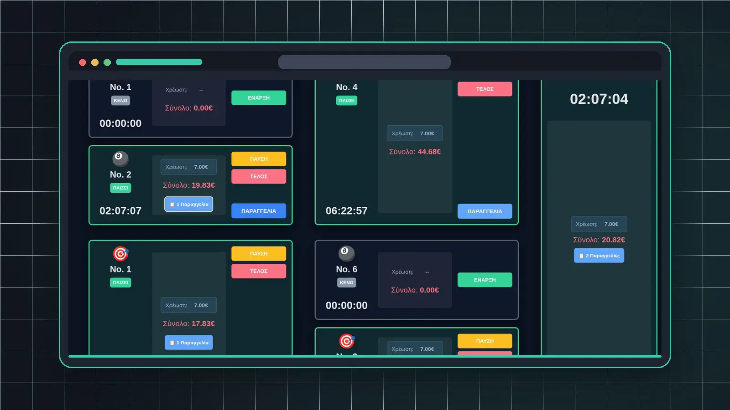The image size is (730, 410).
Task: Click the total Σύνολο: 20.82€
Action: click(599, 240)
